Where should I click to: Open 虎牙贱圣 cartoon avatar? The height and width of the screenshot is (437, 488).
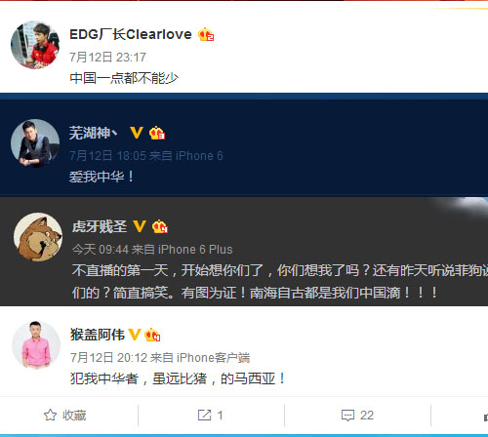pos(38,237)
